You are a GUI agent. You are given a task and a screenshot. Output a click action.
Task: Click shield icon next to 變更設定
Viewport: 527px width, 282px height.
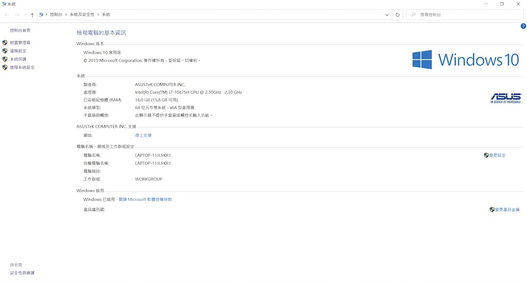coord(486,155)
